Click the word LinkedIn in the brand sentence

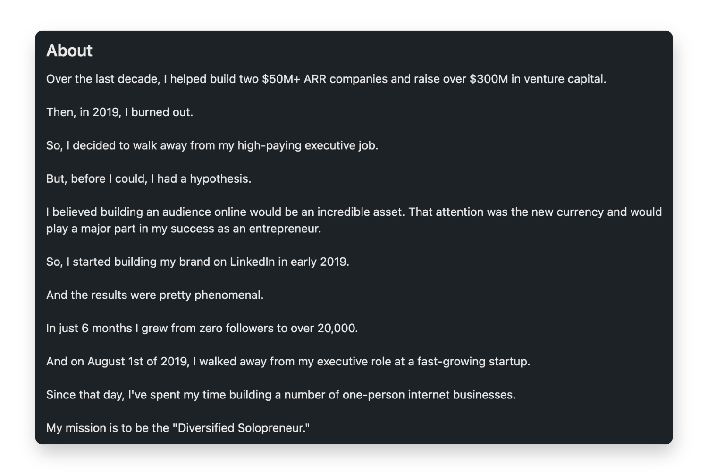click(x=252, y=262)
